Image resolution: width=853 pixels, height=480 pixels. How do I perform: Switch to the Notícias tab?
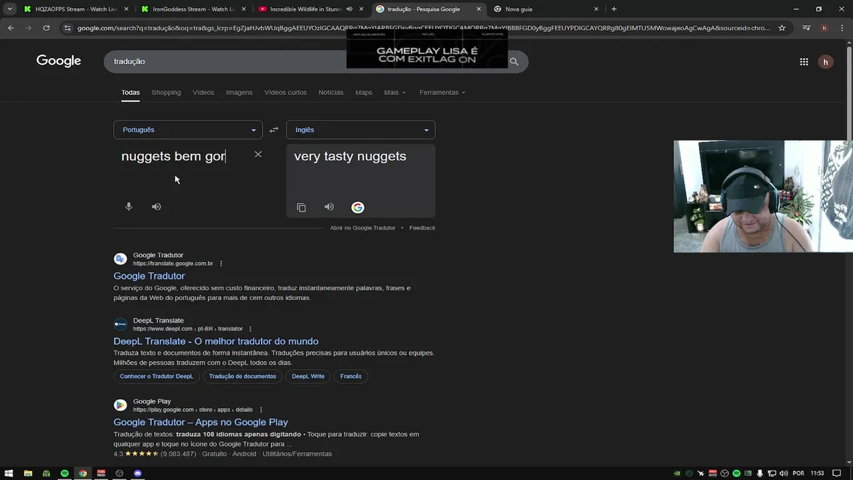coord(331,93)
